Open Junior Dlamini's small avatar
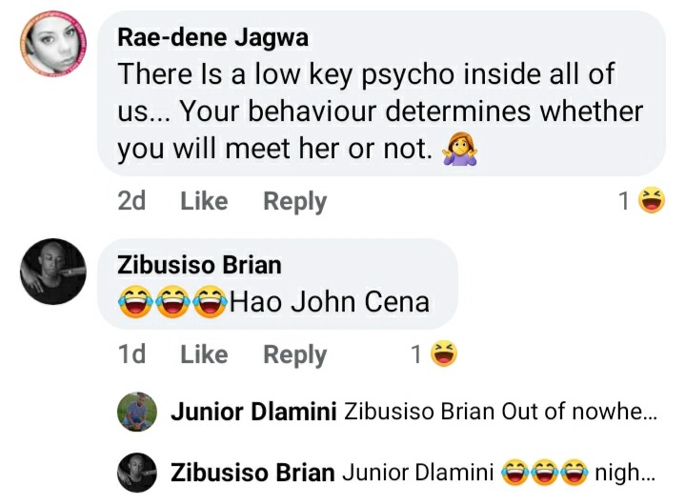This screenshot has width=686, height=504. click(x=137, y=412)
